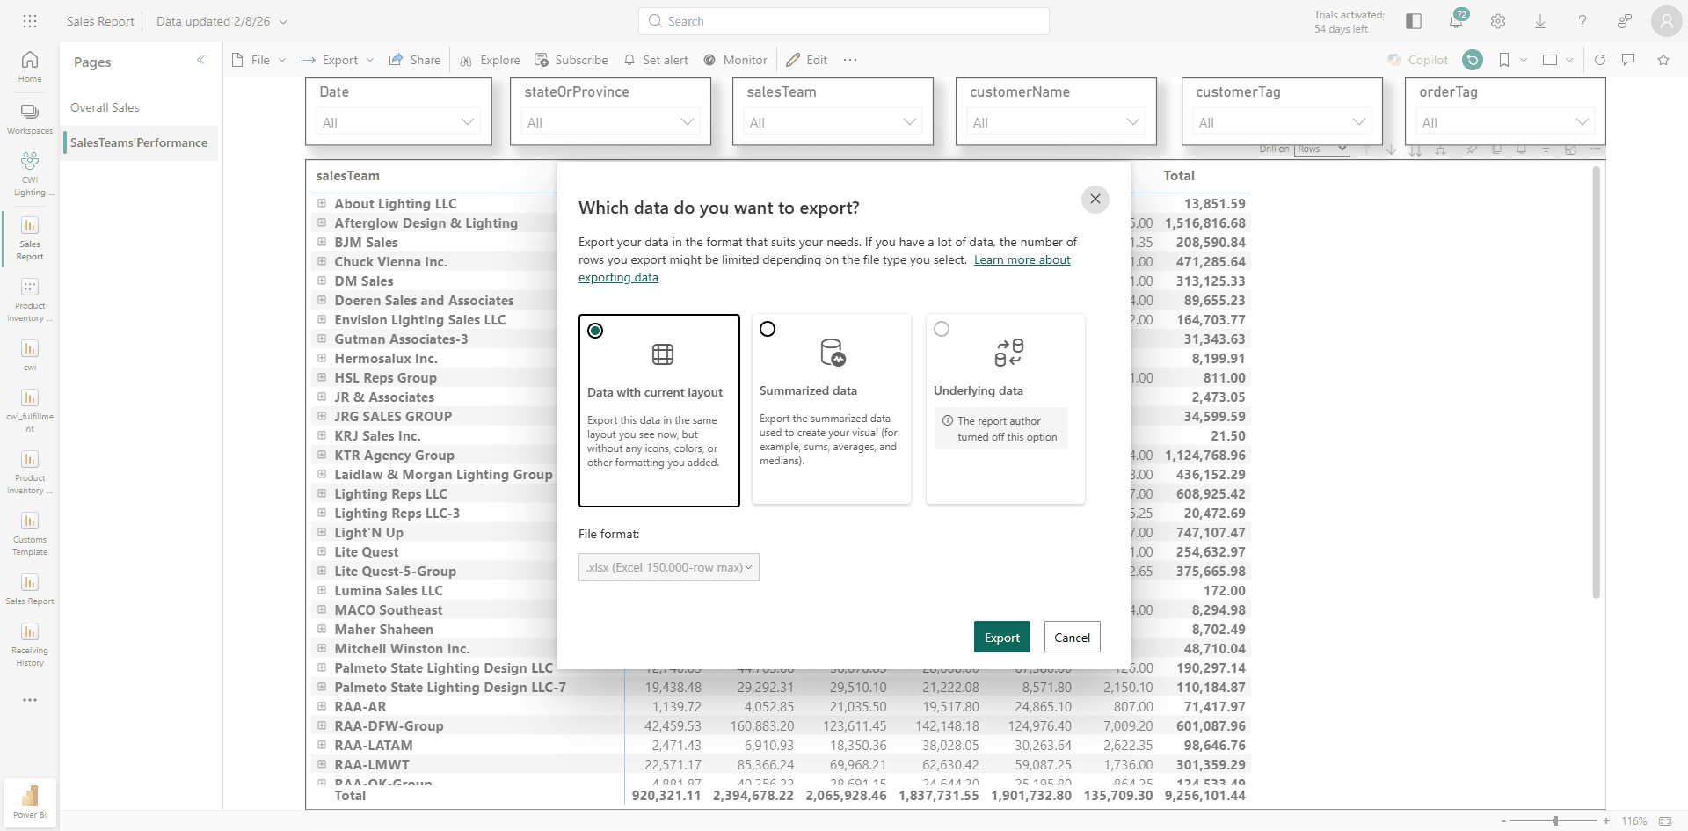The width and height of the screenshot is (1688, 831).
Task: Click the download icon in header
Action: click(1540, 21)
